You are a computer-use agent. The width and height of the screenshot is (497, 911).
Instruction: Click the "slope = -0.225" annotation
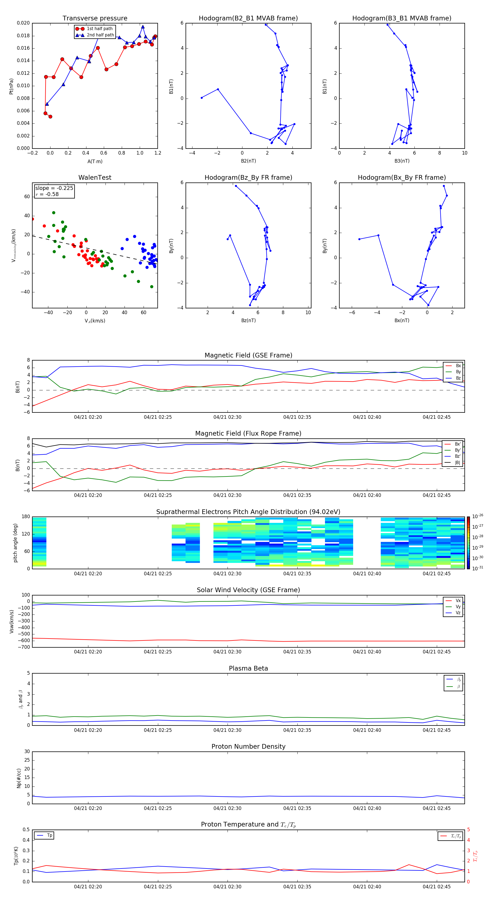(x=54, y=188)
